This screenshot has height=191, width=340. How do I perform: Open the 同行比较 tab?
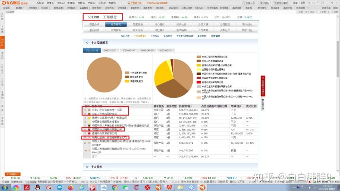tap(246, 25)
